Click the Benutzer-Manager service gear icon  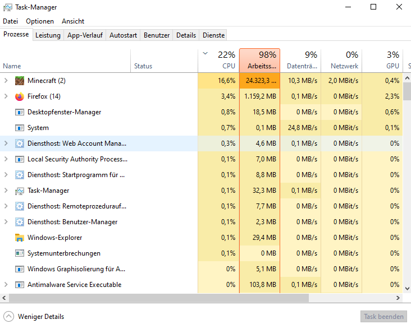(x=20, y=222)
